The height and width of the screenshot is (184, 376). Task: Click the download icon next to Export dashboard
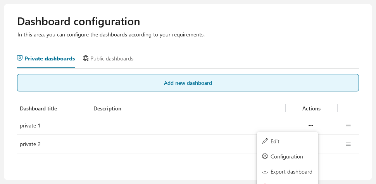265,172
